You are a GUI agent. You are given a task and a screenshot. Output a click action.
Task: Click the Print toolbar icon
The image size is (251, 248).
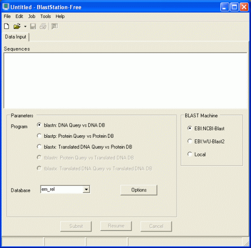[x=43, y=27]
